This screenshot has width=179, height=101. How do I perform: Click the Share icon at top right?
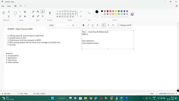(x=176, y=6)
